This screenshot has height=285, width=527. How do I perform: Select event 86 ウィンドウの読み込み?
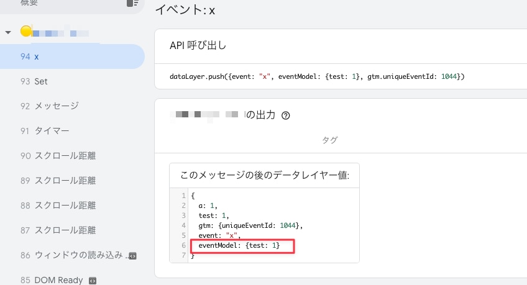72,255
